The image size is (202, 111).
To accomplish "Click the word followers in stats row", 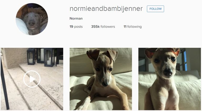I will pos(108,27).
